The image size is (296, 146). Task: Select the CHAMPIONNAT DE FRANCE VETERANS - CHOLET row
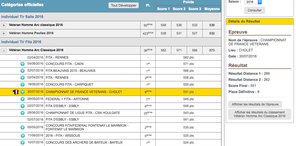point(84,92)
